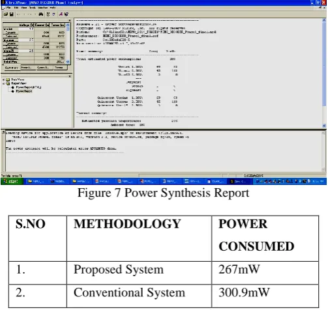Switch to the Power tab beside Summary
The height and width of the screenshot is (310, 328).
coord(28,68)
